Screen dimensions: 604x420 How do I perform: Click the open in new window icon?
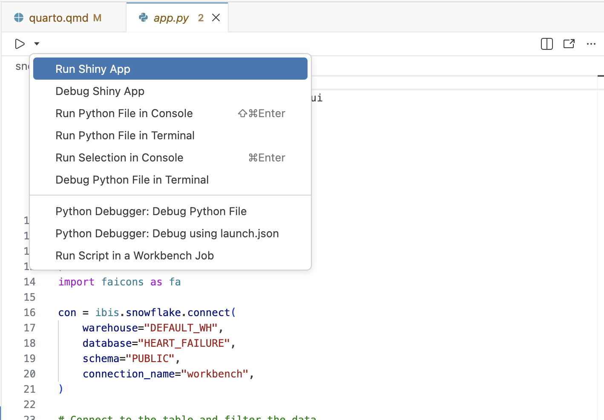569,44
